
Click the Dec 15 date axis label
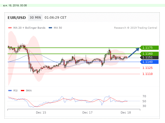(41, 112)
